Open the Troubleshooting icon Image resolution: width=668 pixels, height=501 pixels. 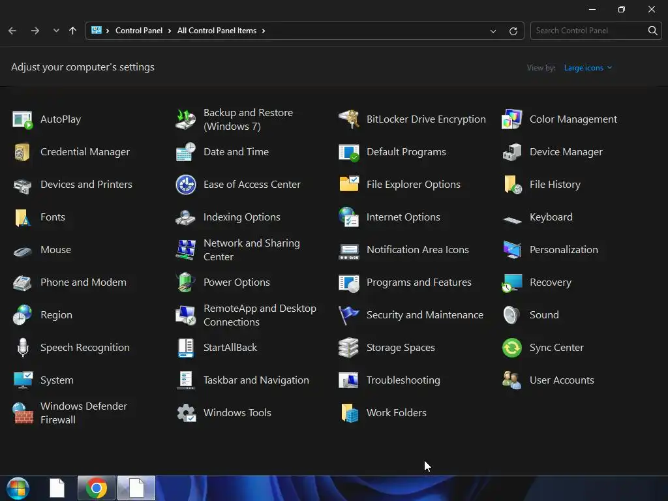[349, 380]
